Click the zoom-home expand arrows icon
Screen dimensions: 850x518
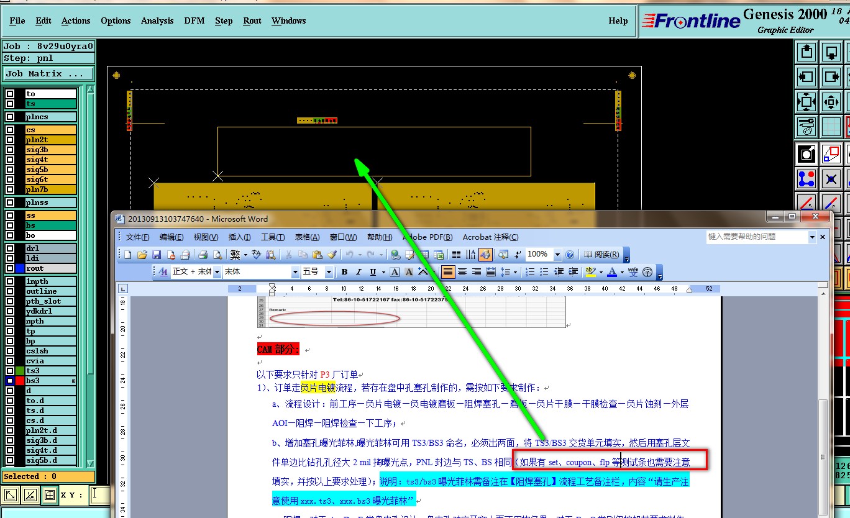coord(807,101)
